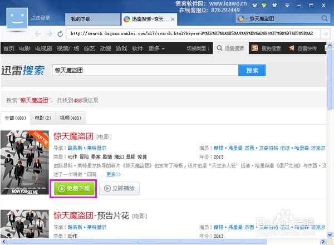The height and width of the screenshot is (245, 334).
Task: Click the main search input field
Action: point(145,70)
